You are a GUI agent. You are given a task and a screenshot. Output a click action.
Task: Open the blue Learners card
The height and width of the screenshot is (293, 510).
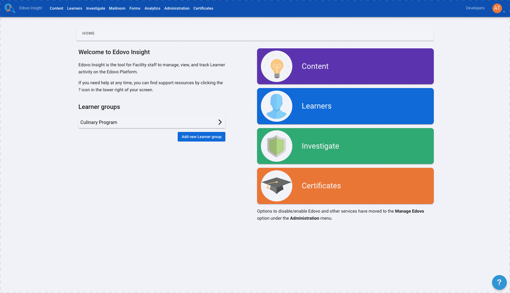pyautogui.click(x=345, y=106)
